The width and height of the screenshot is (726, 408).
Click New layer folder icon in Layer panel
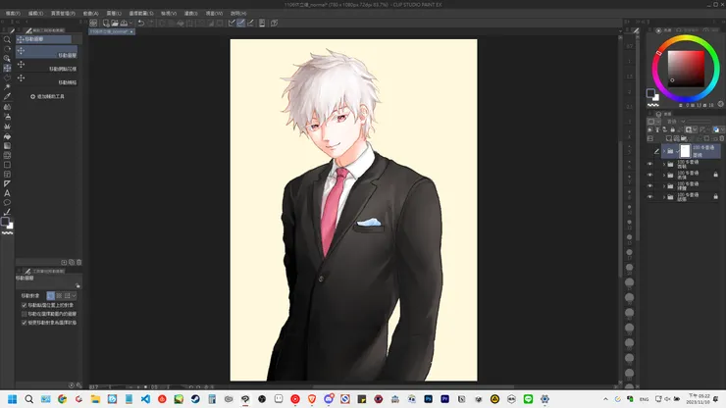click(684, 138)
